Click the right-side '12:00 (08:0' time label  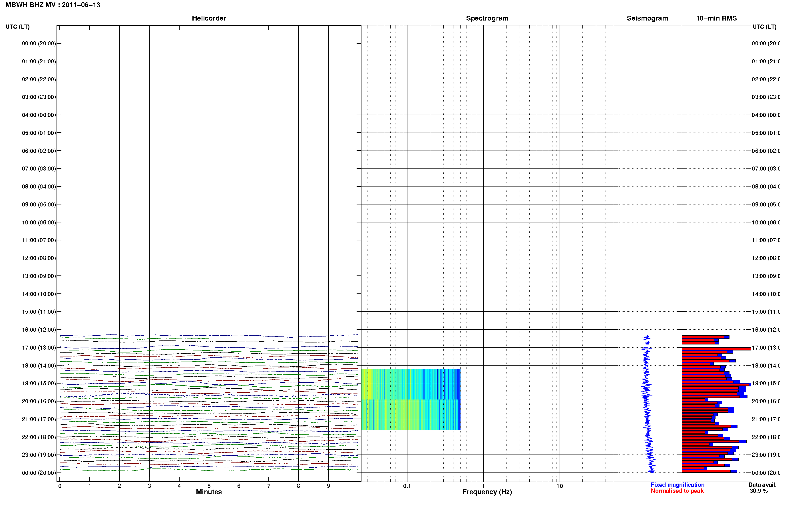point(765,258)
